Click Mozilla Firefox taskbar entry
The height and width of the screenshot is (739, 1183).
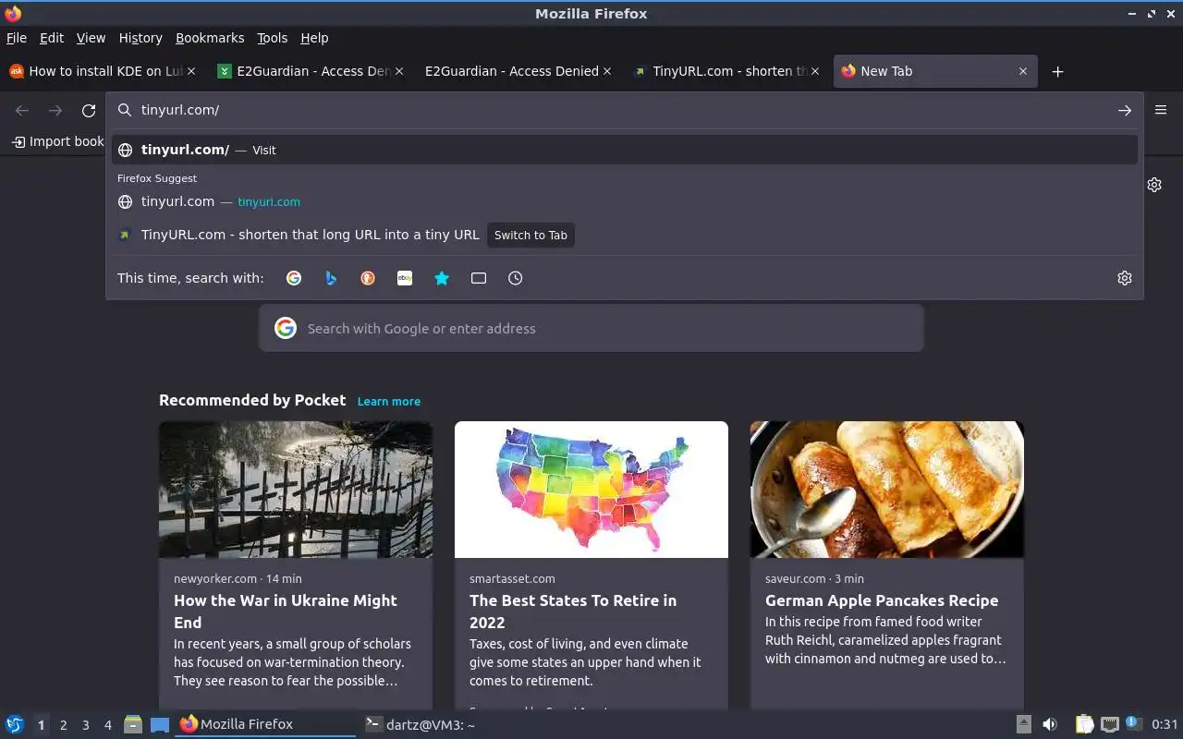point(265,725)
